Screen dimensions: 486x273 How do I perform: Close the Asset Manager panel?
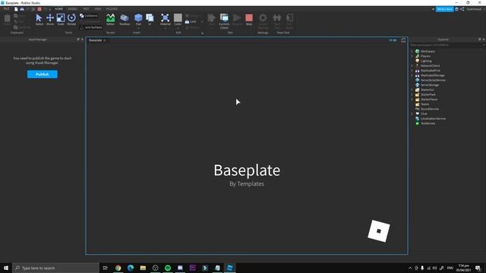[x=82, y=39]
